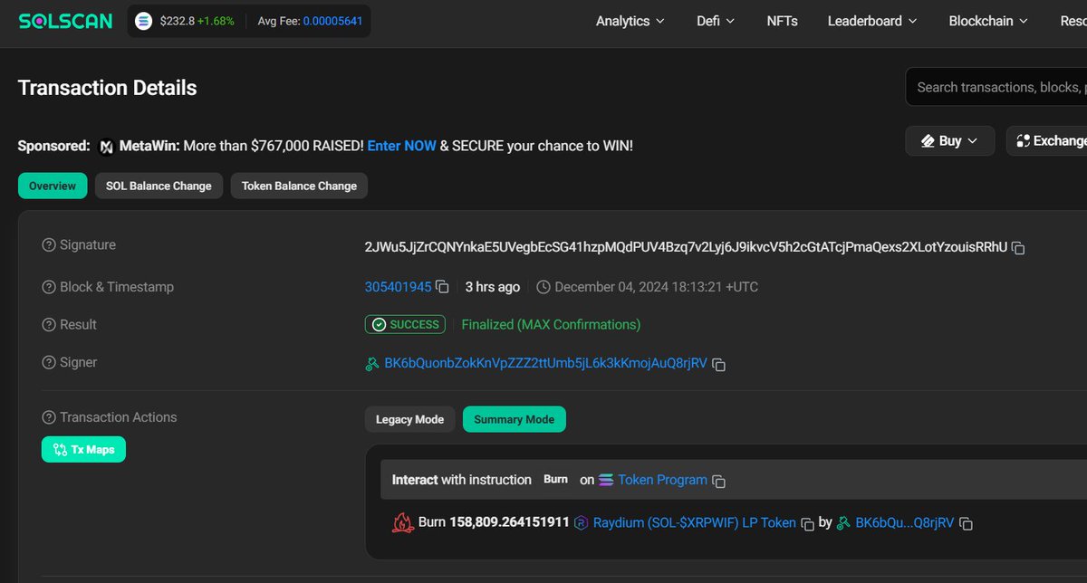Image resolution: width=1087 pixels, height=583 pixels.
Task: Focus the search transactions input
Action: click(996, 87)
